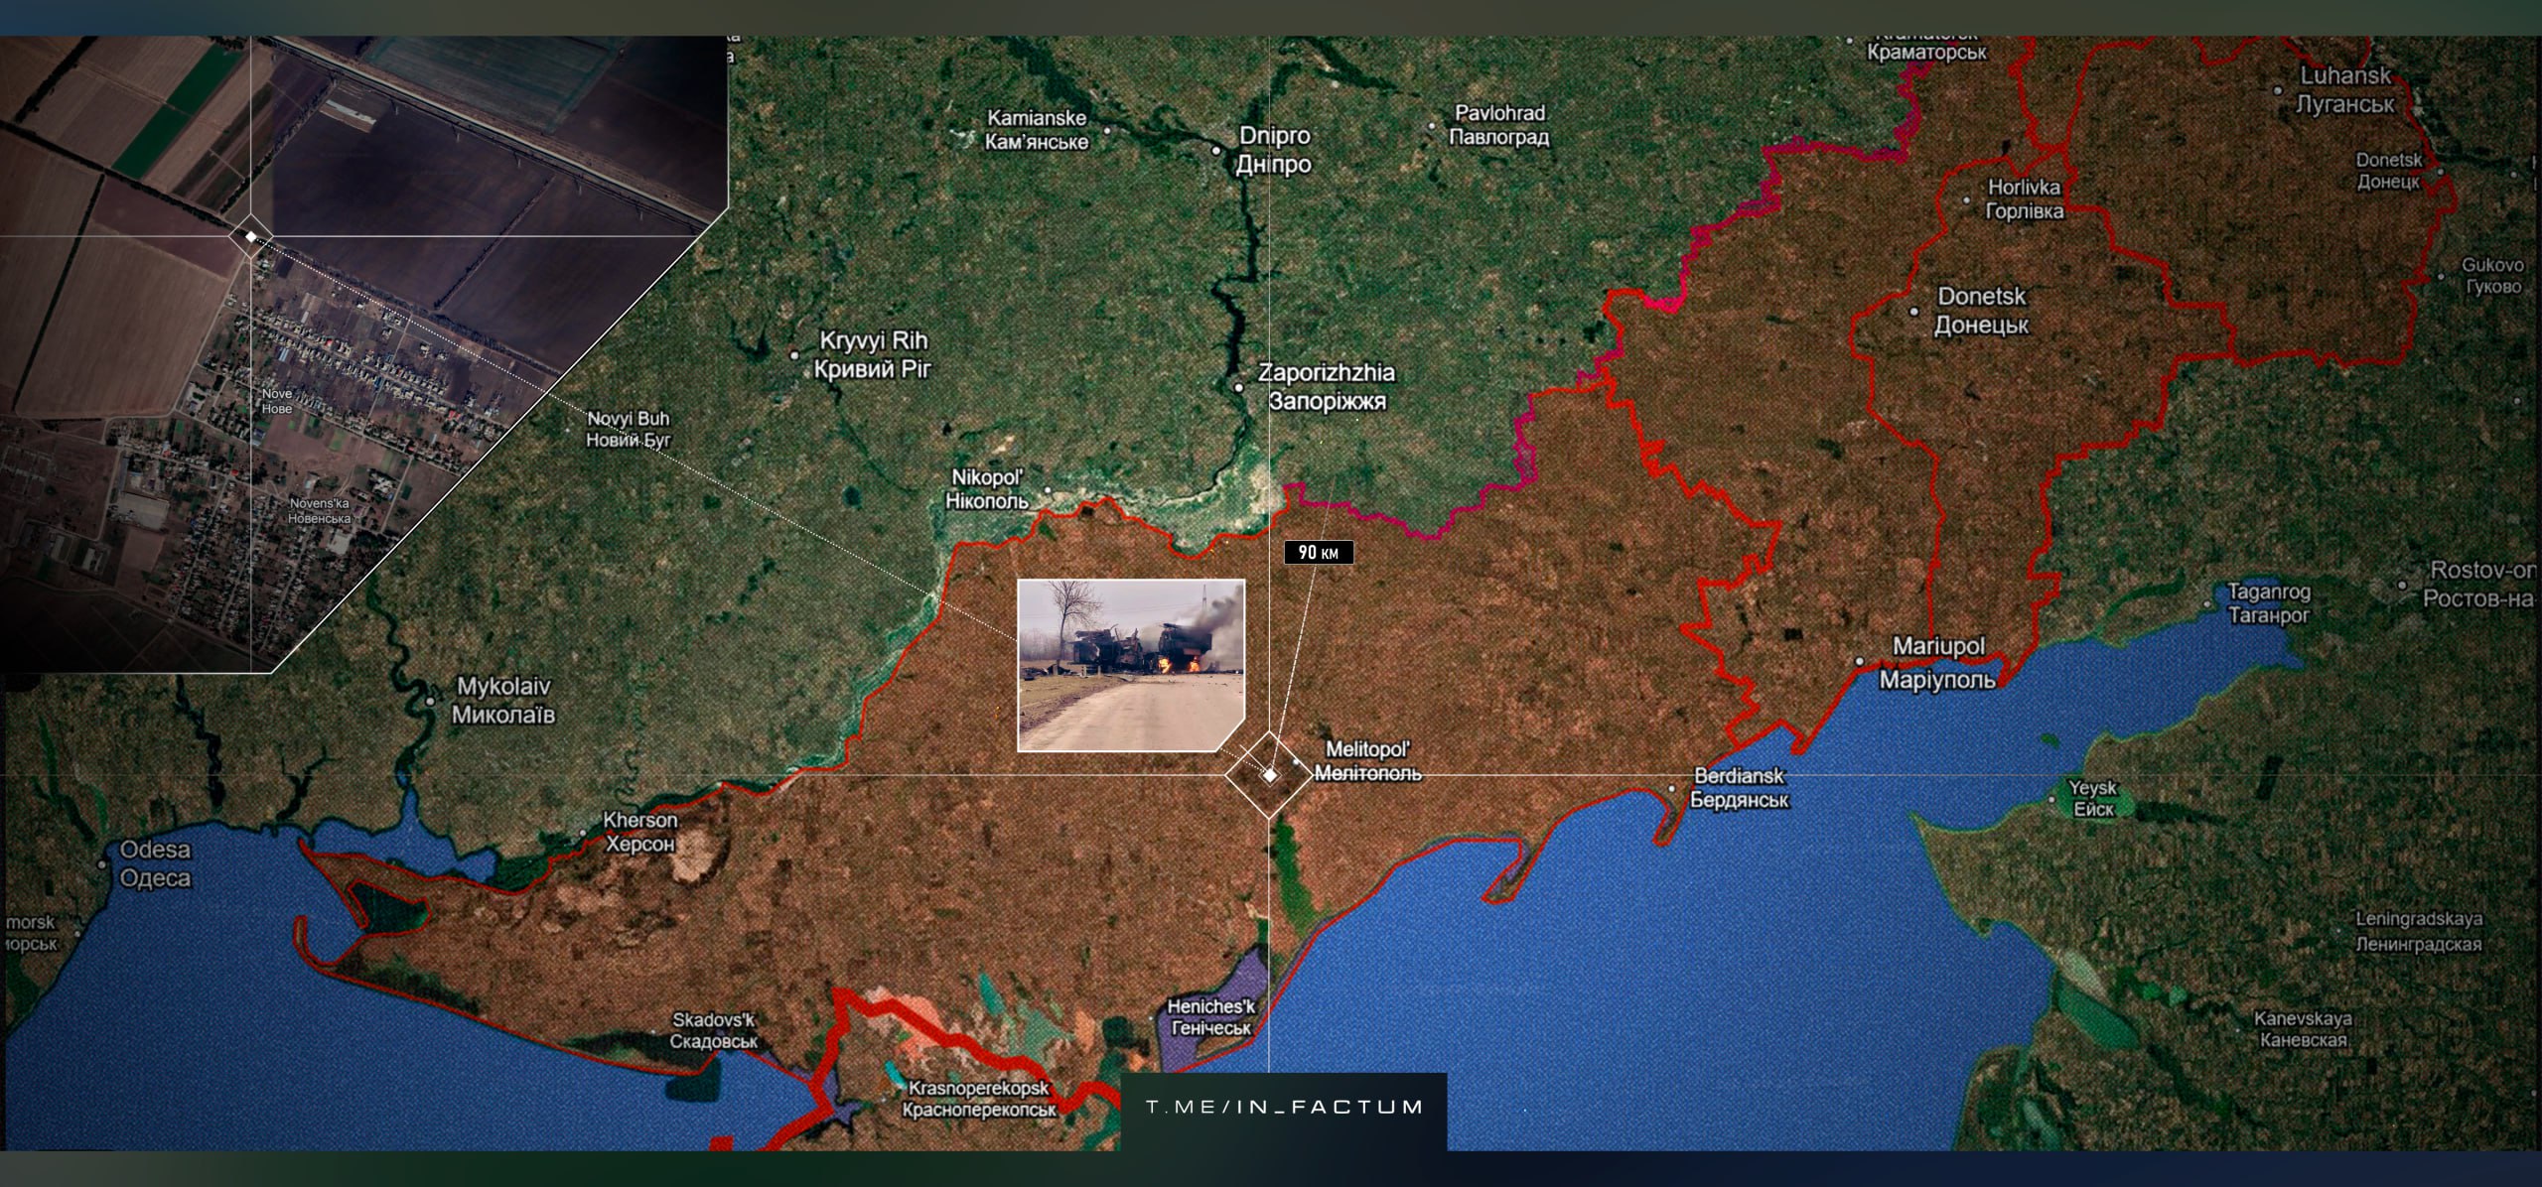Click the Pavlohrad city dot marker
This screenshot has height=1187, width=2542.
tap(1432, 126)
